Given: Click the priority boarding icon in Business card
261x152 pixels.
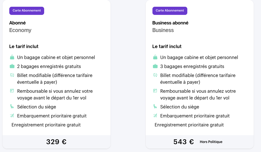Looking at the screenshot, I should click(x=155, y=115).
